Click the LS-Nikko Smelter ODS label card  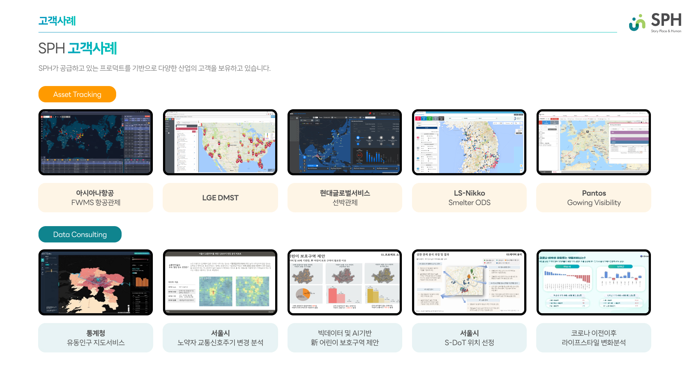[469, 198]
